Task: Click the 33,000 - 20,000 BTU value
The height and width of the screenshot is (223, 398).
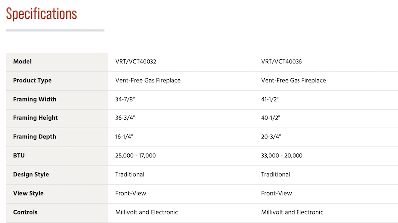Action: pos(282,155)
